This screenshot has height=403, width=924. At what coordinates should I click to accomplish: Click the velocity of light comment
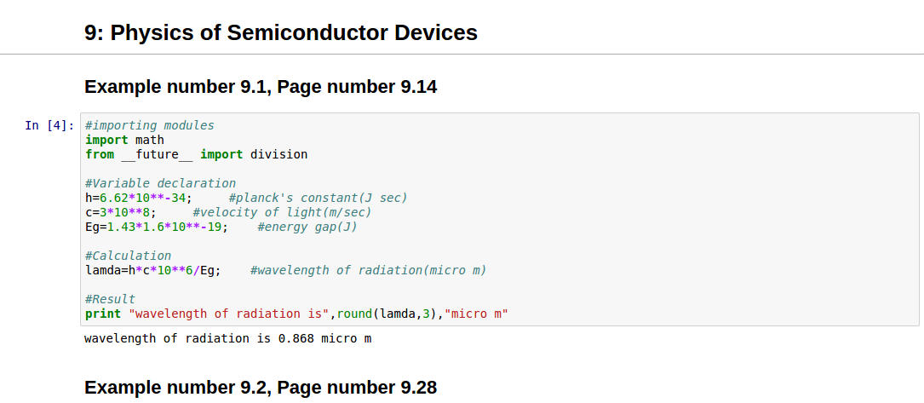click(282, 212)
